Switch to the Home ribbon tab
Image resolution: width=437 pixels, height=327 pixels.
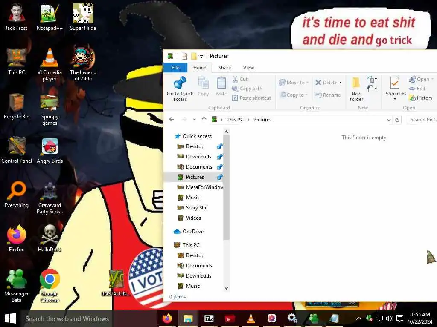(200, 68)
